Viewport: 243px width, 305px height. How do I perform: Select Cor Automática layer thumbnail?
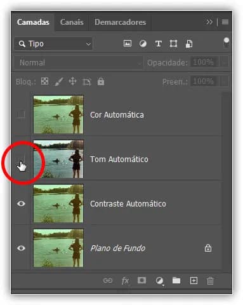click(x=58, y=114)
